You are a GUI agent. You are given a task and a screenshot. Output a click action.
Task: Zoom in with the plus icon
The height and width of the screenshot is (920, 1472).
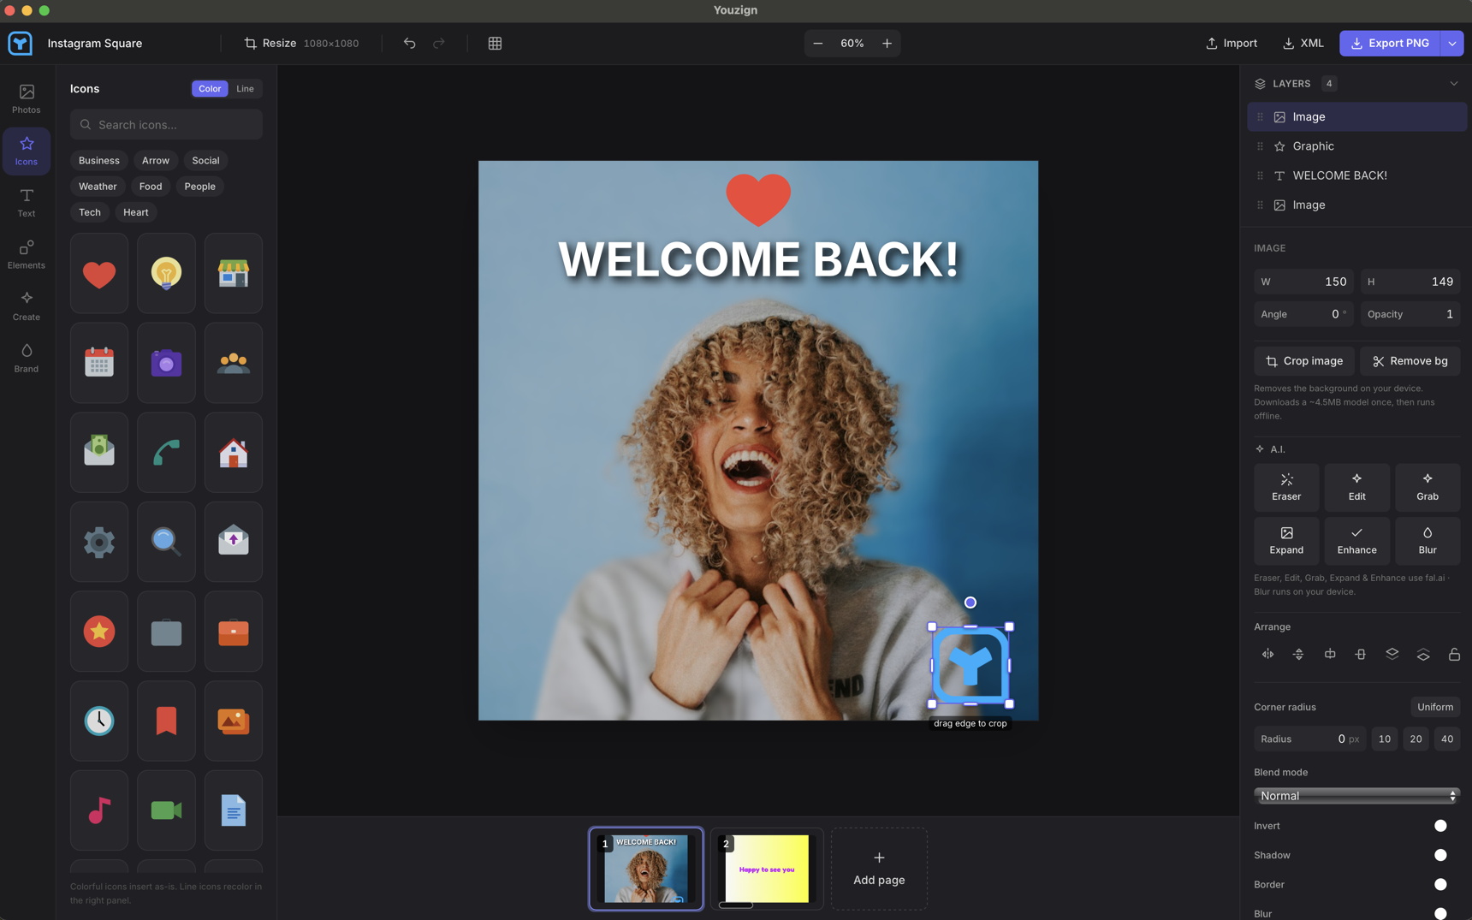(887, 43)
